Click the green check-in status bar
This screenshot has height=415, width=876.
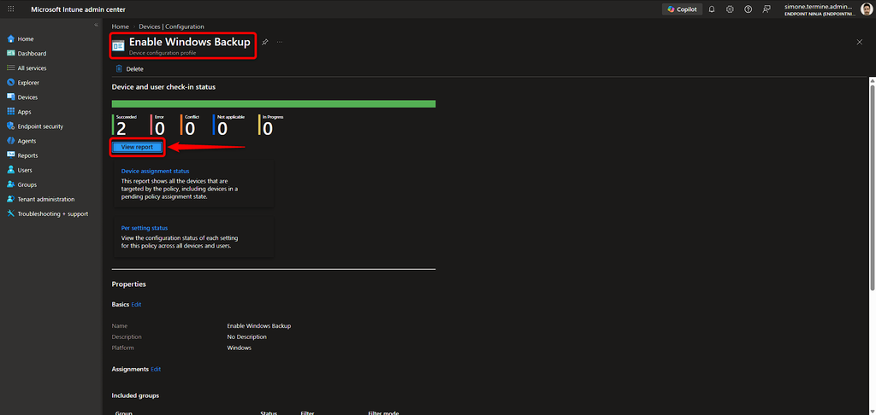coord(274,104)
